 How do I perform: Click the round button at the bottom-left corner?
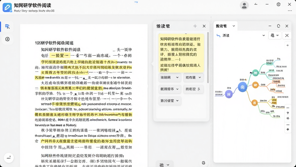pos(9,157)
